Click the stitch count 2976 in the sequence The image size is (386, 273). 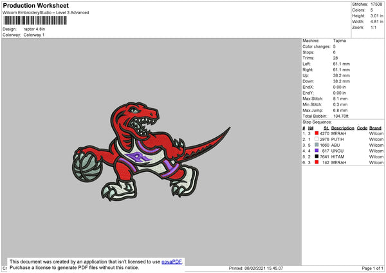tap(324, 139)
